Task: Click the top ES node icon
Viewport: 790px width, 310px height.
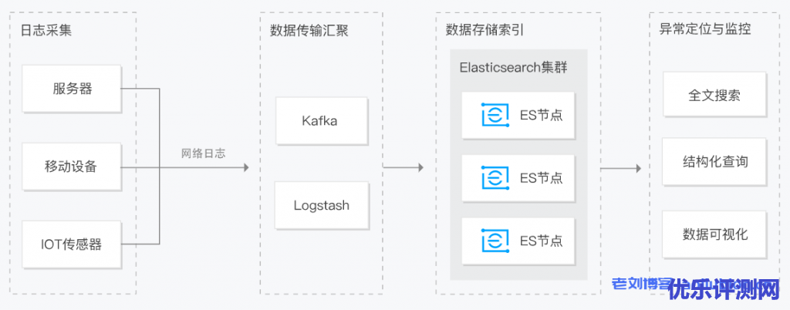Action: 495,116
